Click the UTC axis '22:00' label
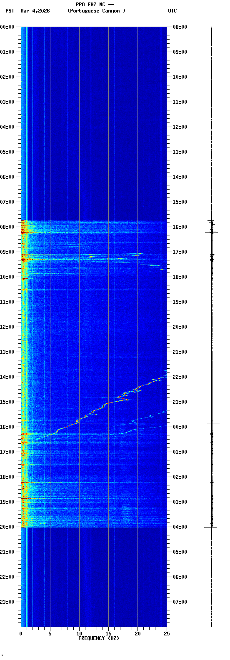This screenshot has height=660, width=230. point(180,377)
